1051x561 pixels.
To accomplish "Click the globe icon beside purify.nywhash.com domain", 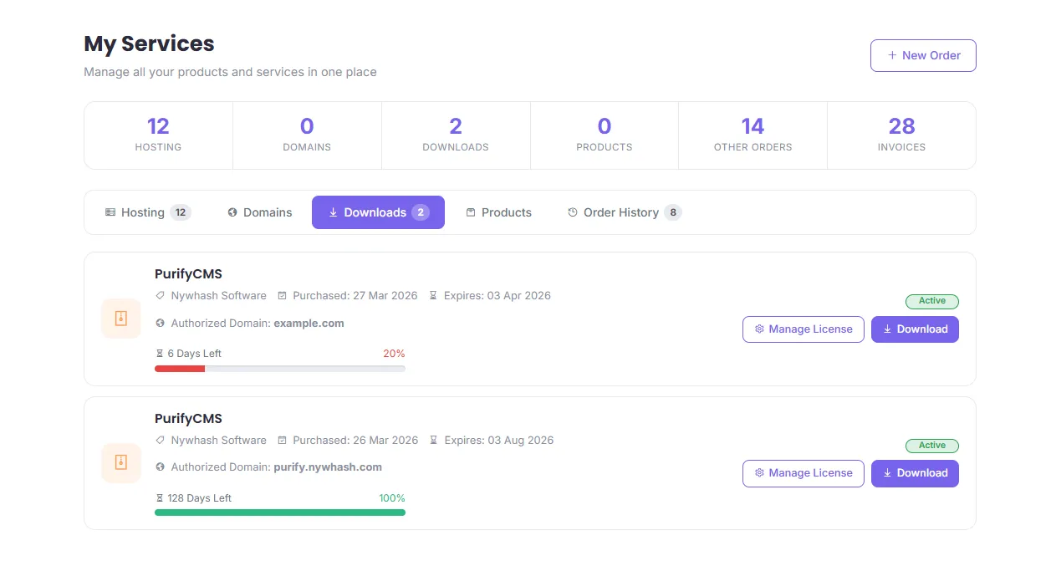I will [x=161, y=467].
